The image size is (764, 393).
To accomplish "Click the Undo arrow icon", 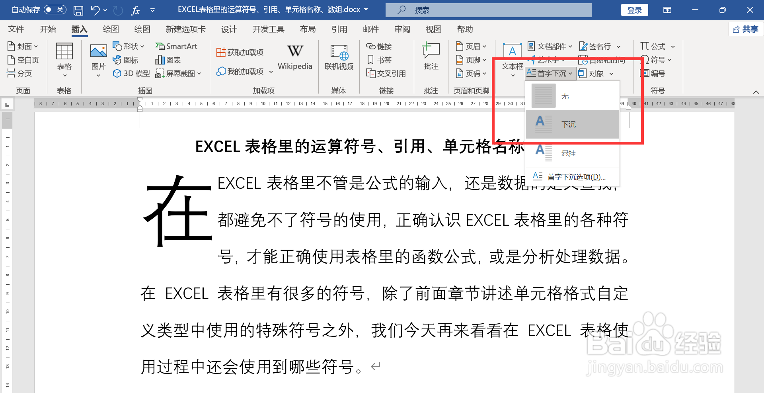I will tap(95, 10).
